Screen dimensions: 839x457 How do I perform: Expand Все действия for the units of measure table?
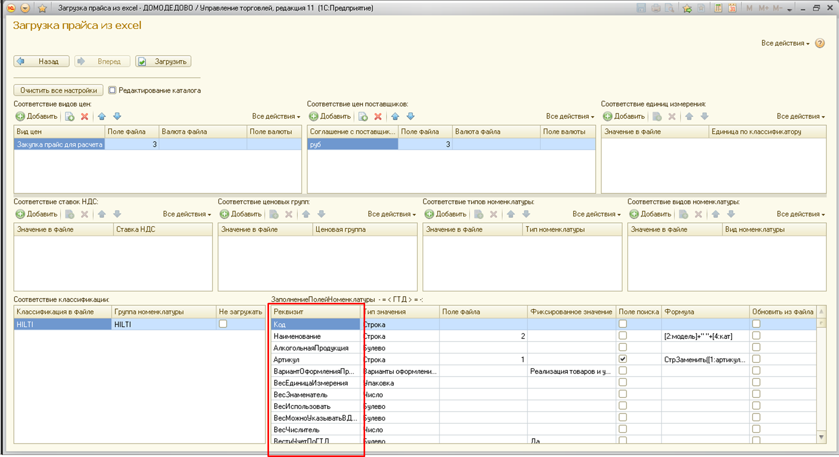(x=800, y=116)
